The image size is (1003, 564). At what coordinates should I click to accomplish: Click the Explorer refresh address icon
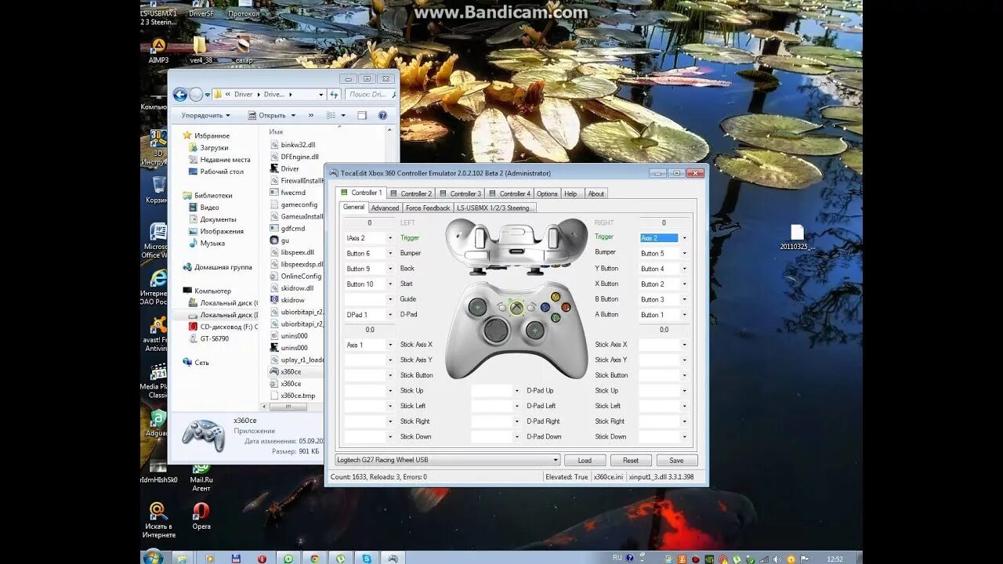click(334, 94)
